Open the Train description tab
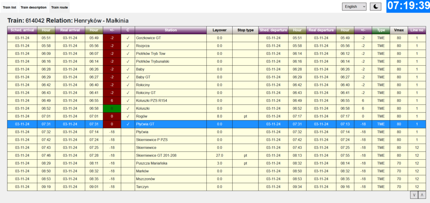430x203 pixels. pos(34,7)
